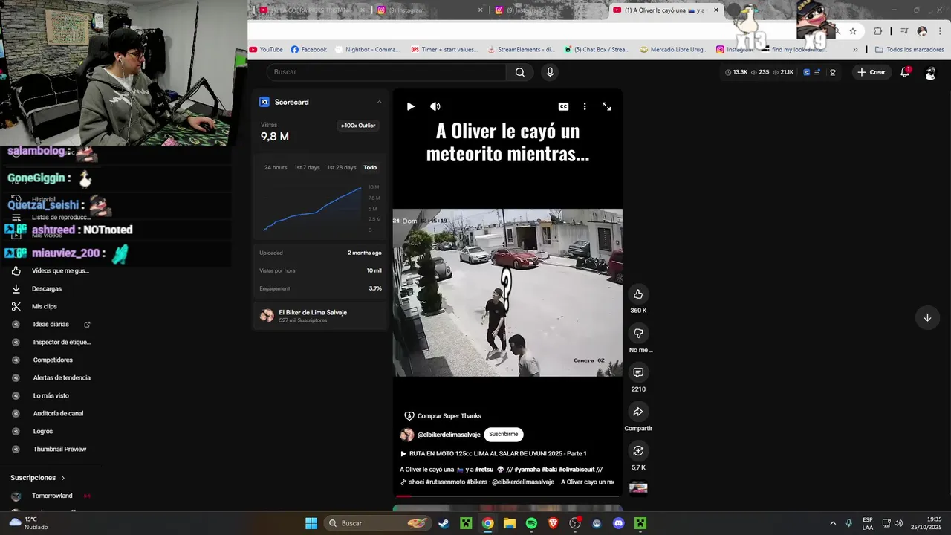This screenshot has width=951, height=535.
Task: Click the Scorecard logo icon
Action: [x=264, y=102]
